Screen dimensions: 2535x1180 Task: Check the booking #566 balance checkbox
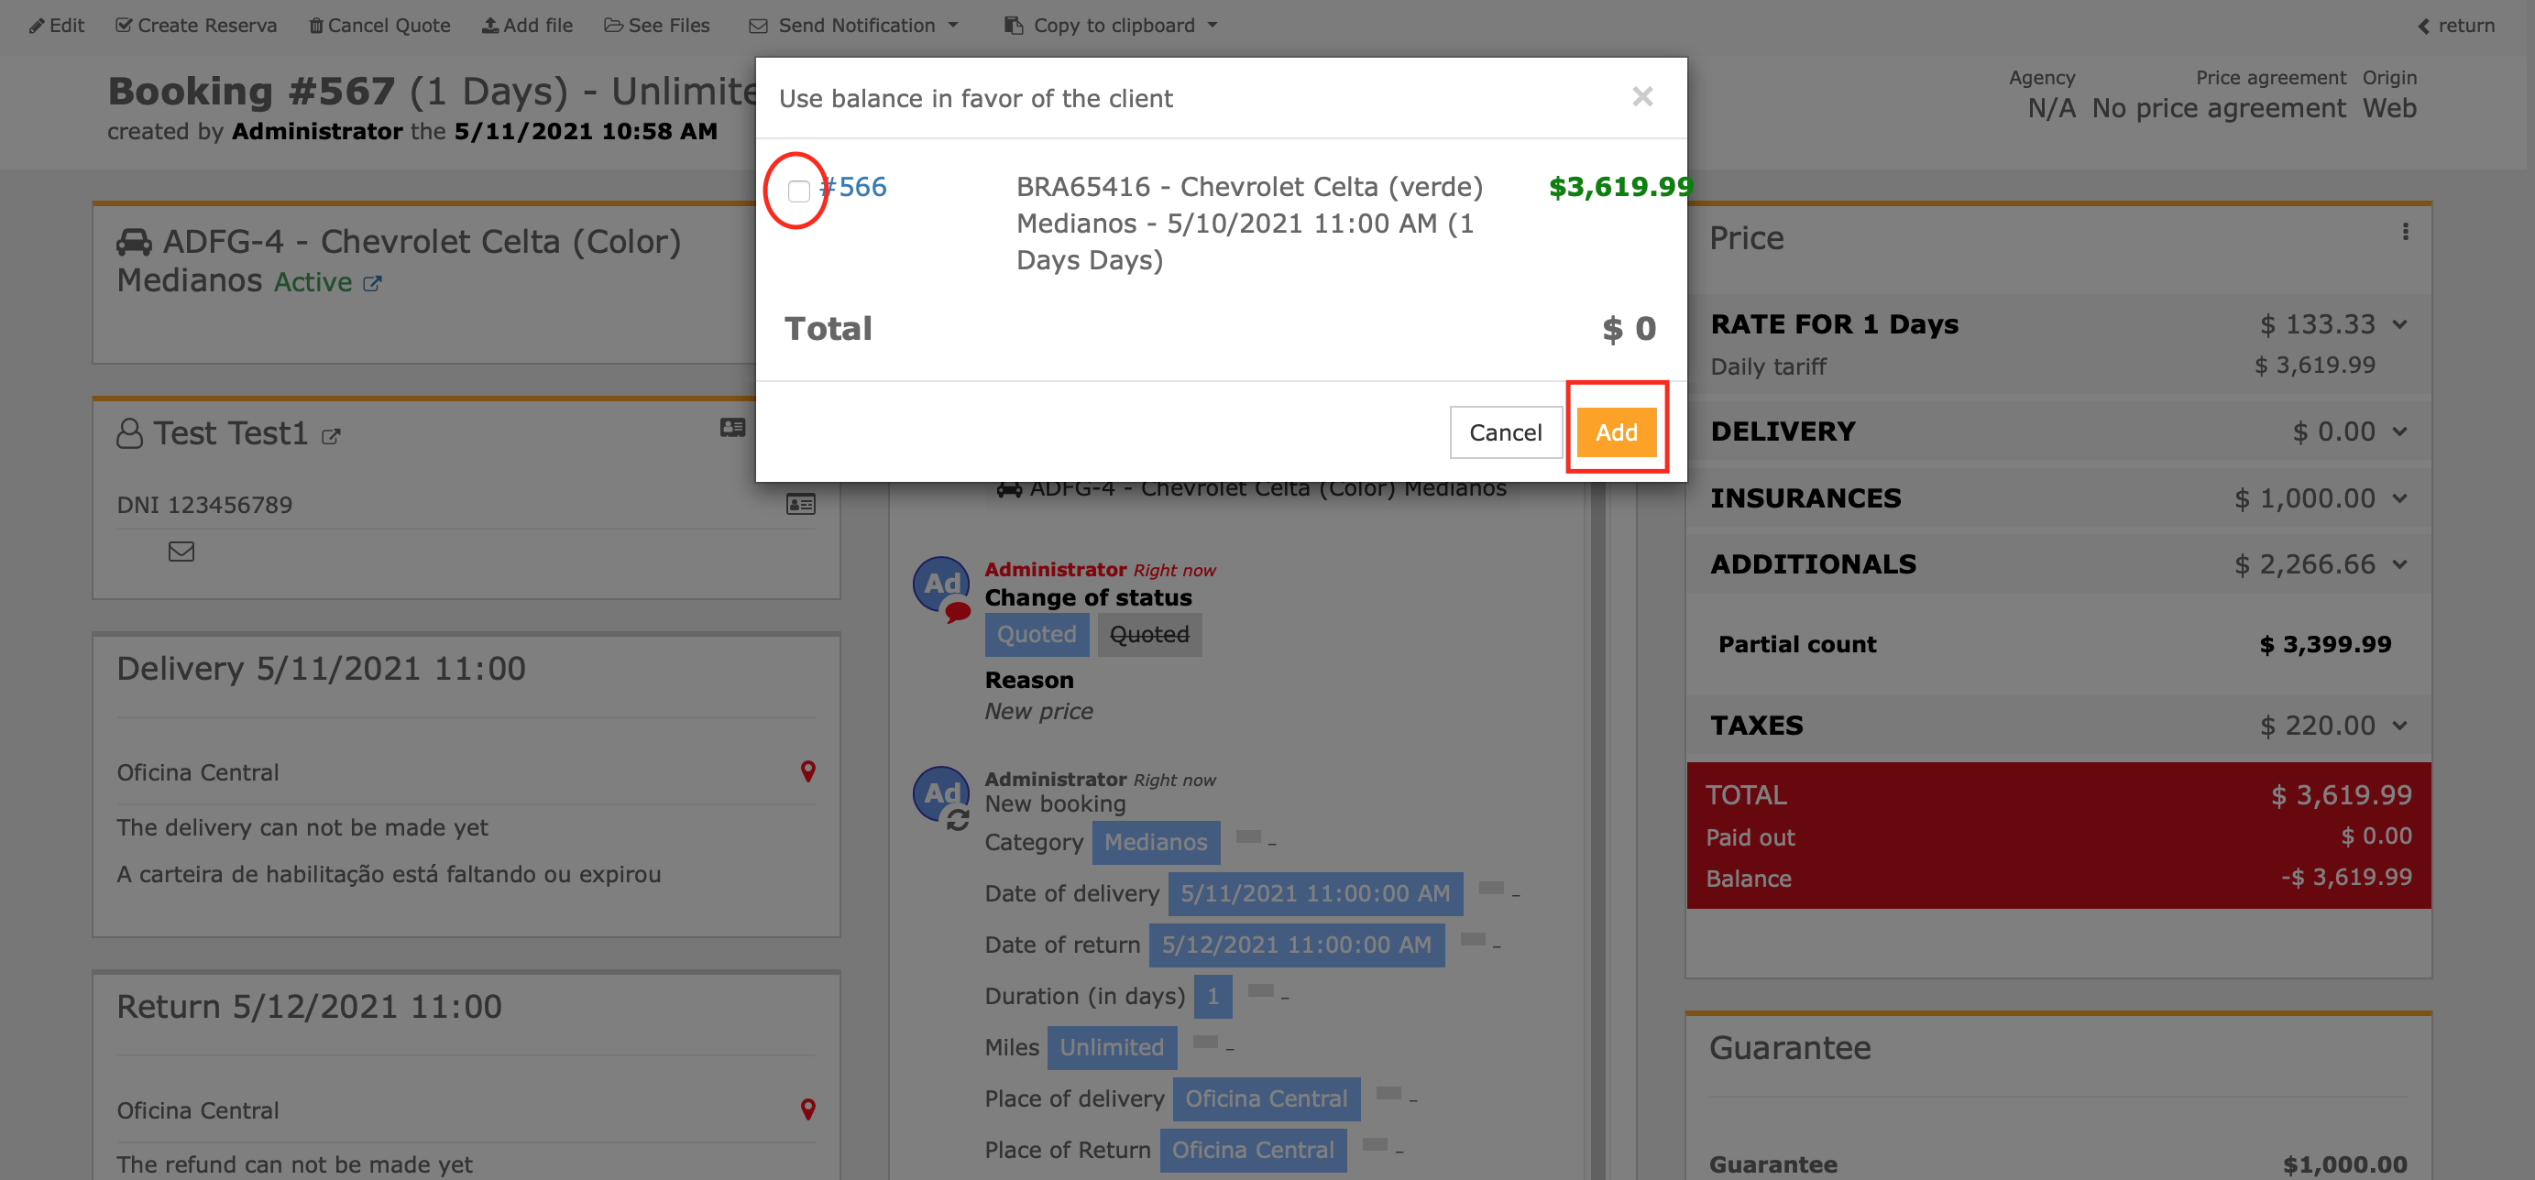(x=798, y=191)
